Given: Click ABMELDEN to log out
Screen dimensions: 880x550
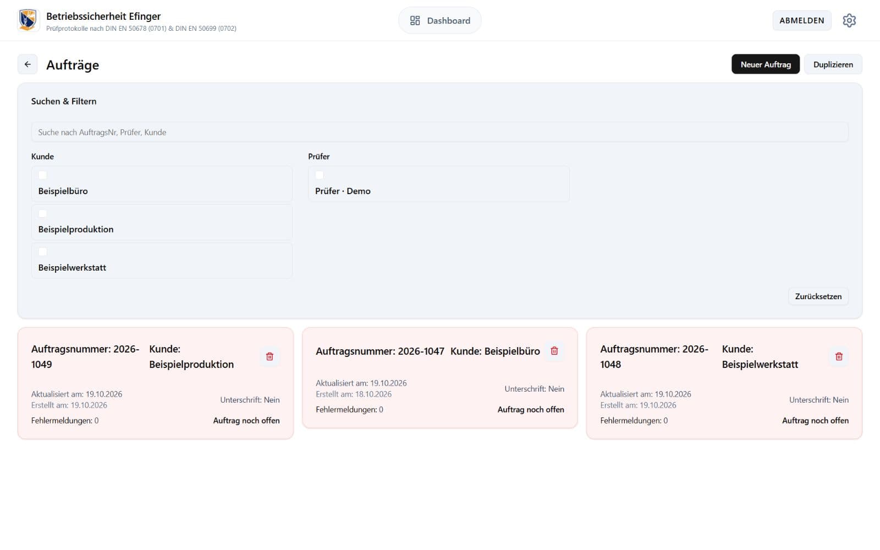Looking at the screenshot, I should [x=801, y=20].
